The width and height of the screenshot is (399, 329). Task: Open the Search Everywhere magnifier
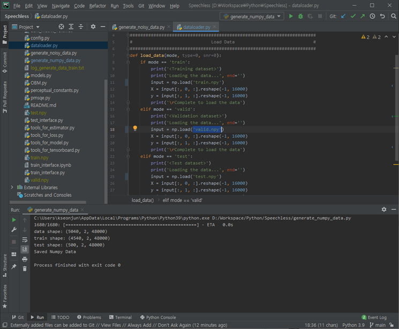click(x=393, y=16)
